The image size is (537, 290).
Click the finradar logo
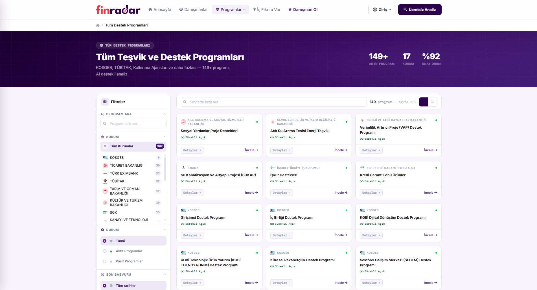pyautogui.click(x=118, y=9)
